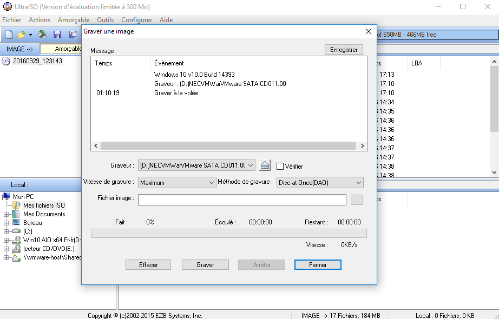The width and height of the screenshot is (499, 319).
Task: Expand the Bureau tree node
Action: click(6, 223)
